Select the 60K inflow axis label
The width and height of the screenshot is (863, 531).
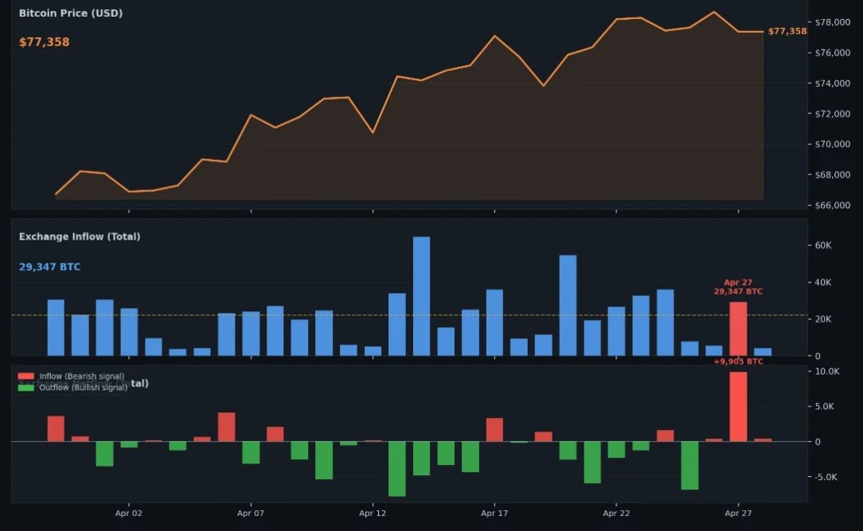point(823,245)
